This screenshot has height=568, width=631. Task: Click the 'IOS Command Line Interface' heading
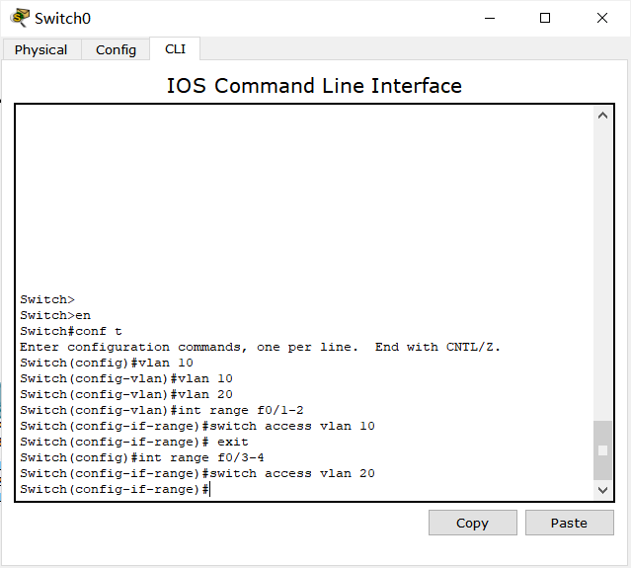click(314, 86)
